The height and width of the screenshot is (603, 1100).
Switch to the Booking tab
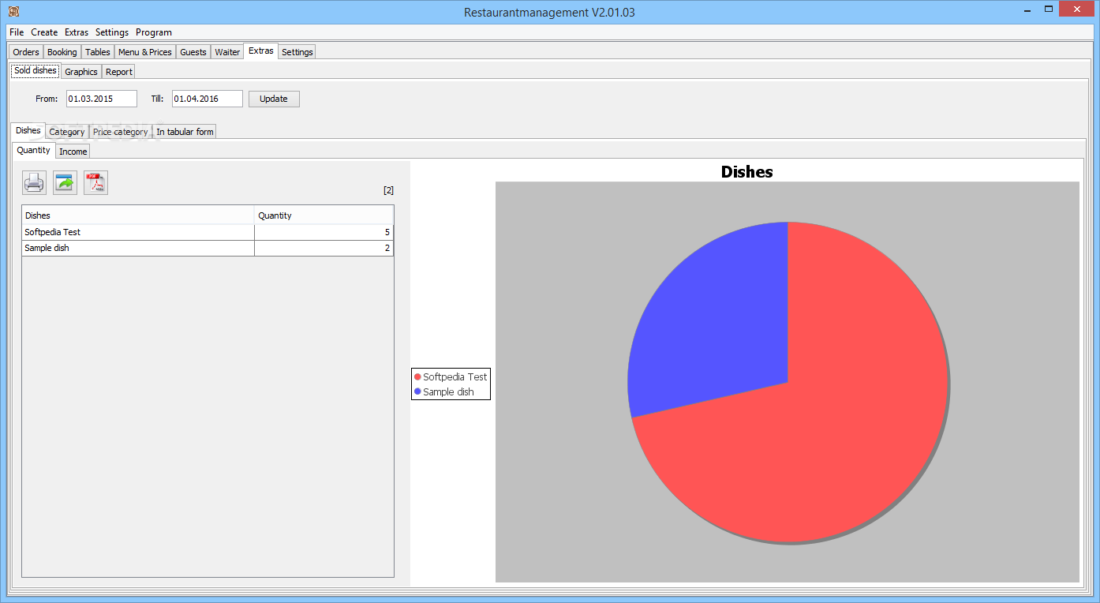(62, 52)
